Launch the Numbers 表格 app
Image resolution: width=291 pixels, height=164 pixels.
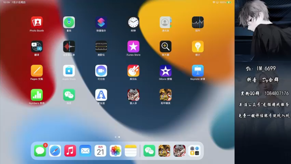pos(37,95)
